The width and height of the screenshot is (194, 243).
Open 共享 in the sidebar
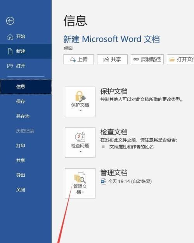[x=26, y=160]
